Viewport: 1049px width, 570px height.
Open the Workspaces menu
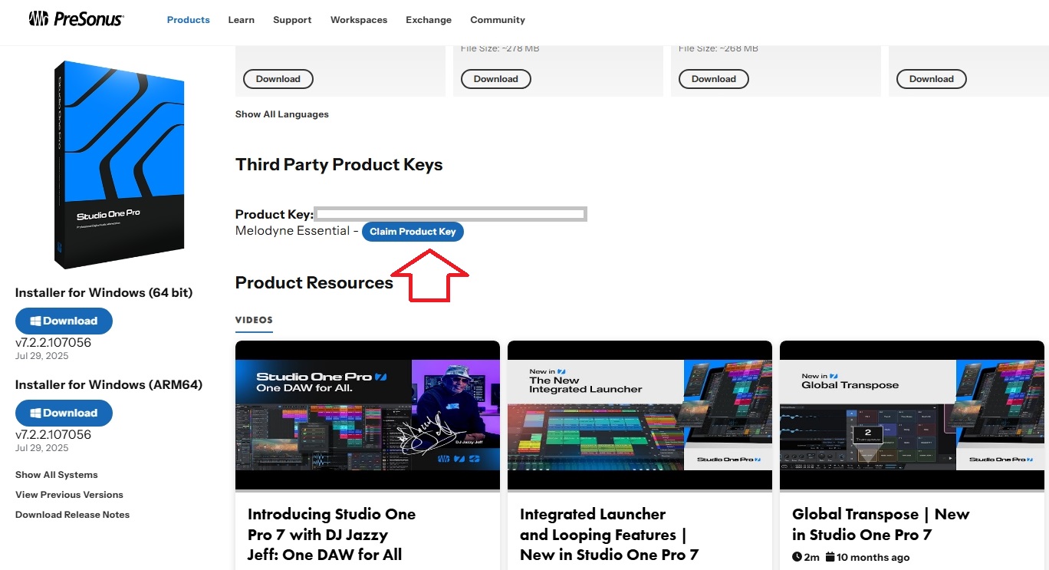pos(359,20)
